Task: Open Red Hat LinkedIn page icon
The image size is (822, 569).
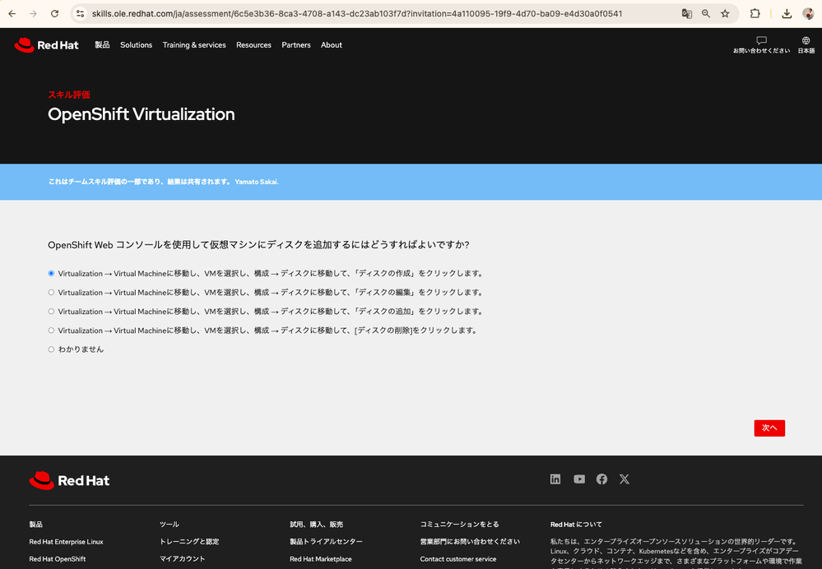Action: (555, 479)
